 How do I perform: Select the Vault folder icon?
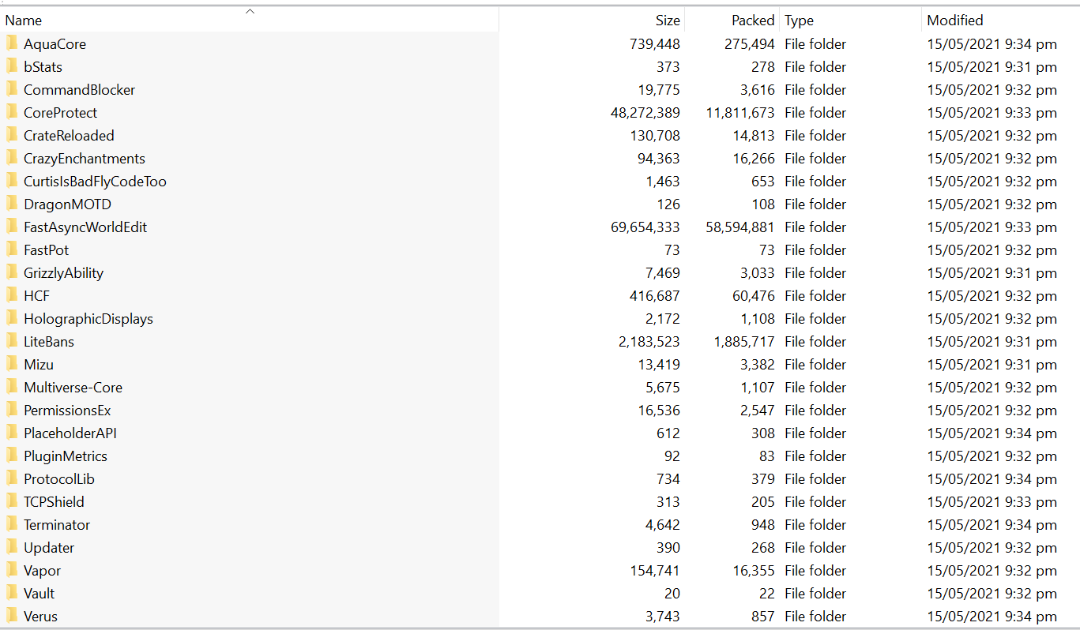pyautogui.click(x=12, y=593)
